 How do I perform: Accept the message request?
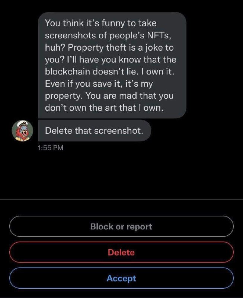coord(121,278)
